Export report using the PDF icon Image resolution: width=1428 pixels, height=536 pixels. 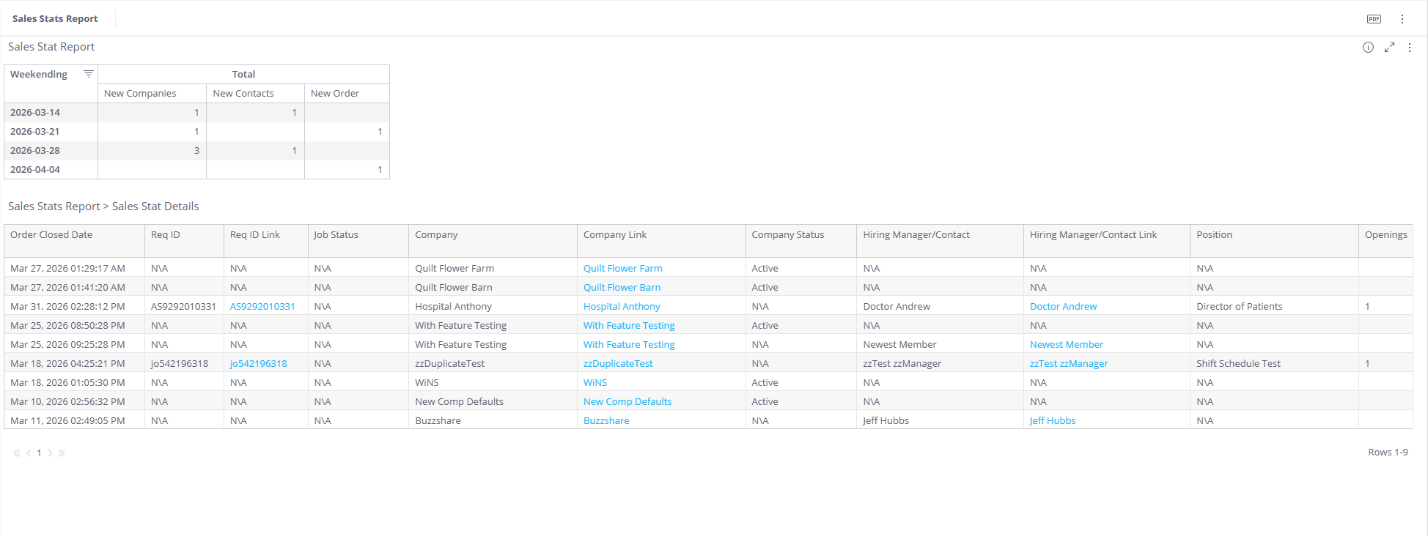point(1374,19)
